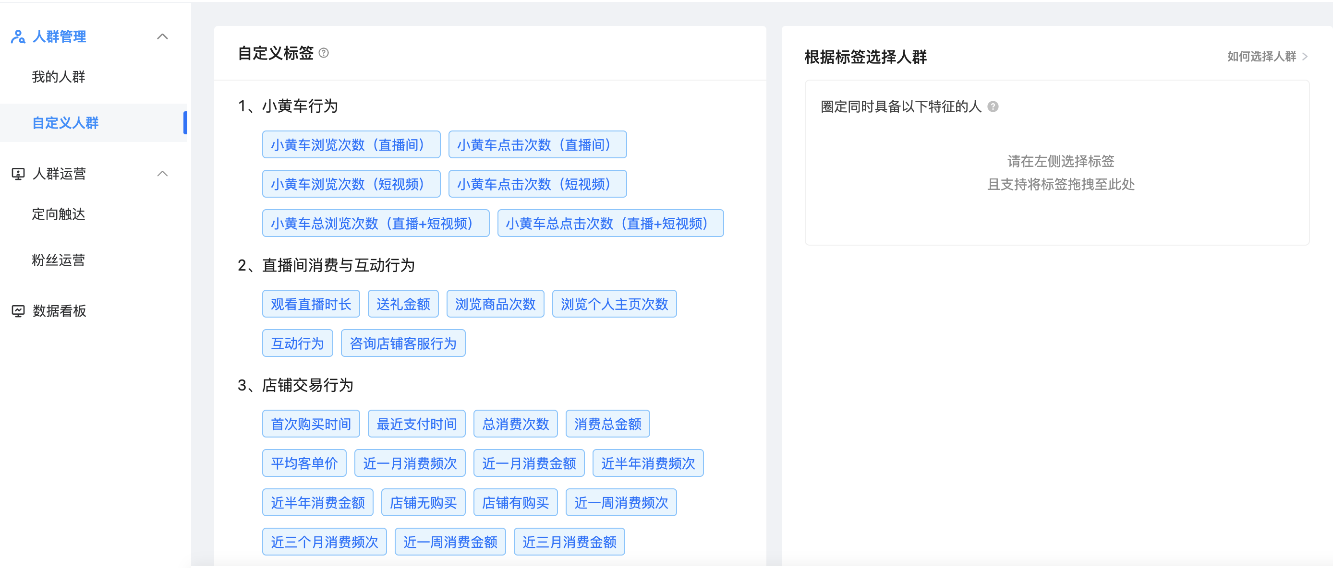Select 自定义人群 in the sidebar

coord(65,123)
